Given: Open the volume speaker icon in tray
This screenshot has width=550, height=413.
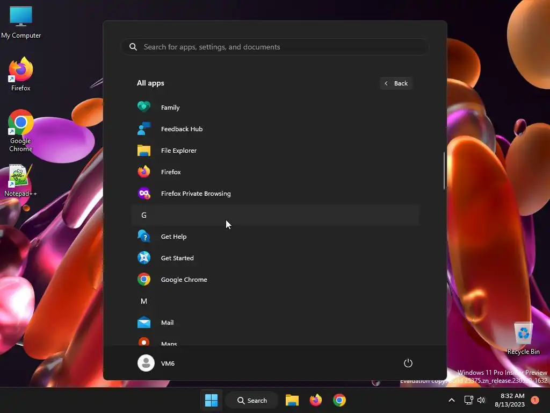Looking at the screenshot, I should point(481,400).
